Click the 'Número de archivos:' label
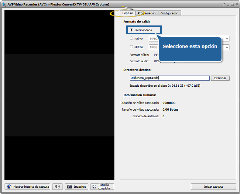240x194 pixels. coord(146,116)
